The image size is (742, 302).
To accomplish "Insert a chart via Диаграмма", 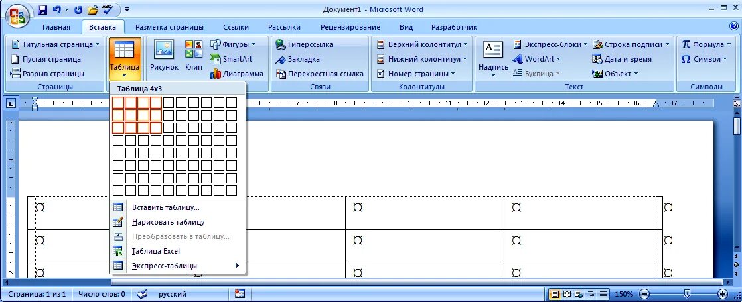I will pyautogui.click(x=237, y=74).
